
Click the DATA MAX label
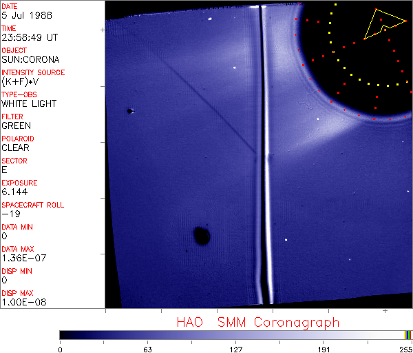[18, 249]
